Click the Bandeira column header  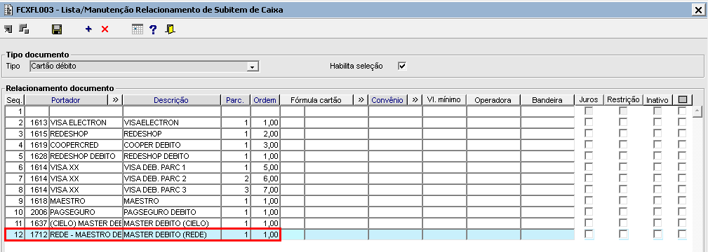(x=547, y=99)
